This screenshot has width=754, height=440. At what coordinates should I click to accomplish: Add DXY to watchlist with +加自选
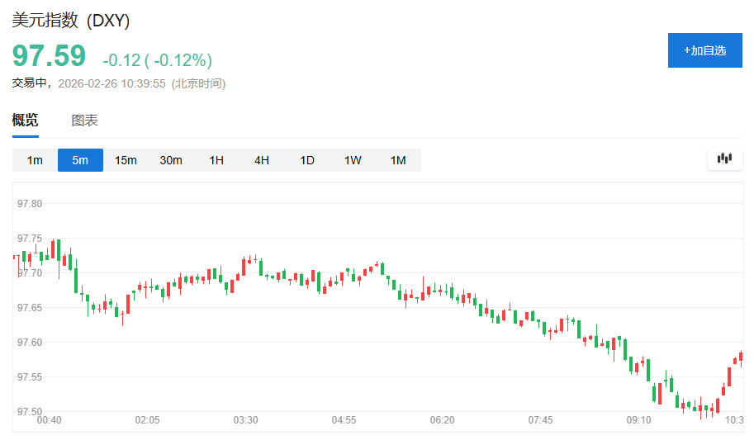point(704,50)
